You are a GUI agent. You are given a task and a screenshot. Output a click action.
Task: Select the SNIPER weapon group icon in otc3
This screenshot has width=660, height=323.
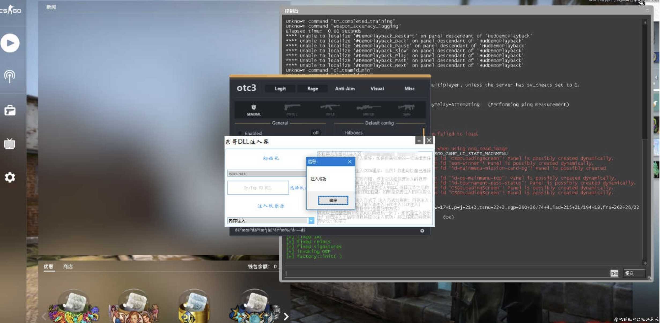368,110
